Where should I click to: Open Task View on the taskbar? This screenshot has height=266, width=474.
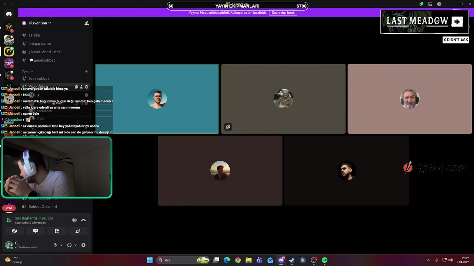(217, 260)
